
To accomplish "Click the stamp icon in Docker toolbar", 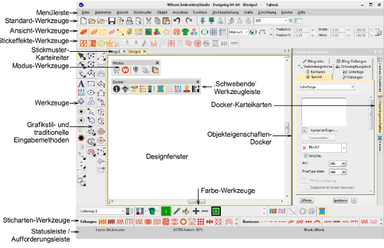I will coord(187,89).
